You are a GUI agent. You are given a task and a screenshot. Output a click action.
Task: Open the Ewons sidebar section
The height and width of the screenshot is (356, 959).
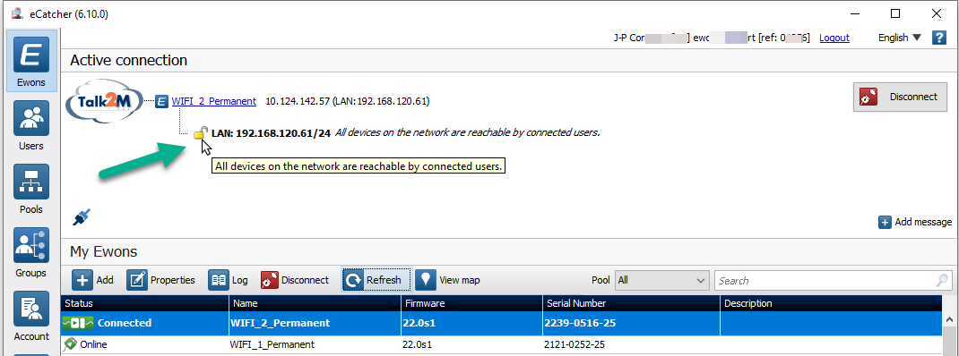tap(31, 61)
